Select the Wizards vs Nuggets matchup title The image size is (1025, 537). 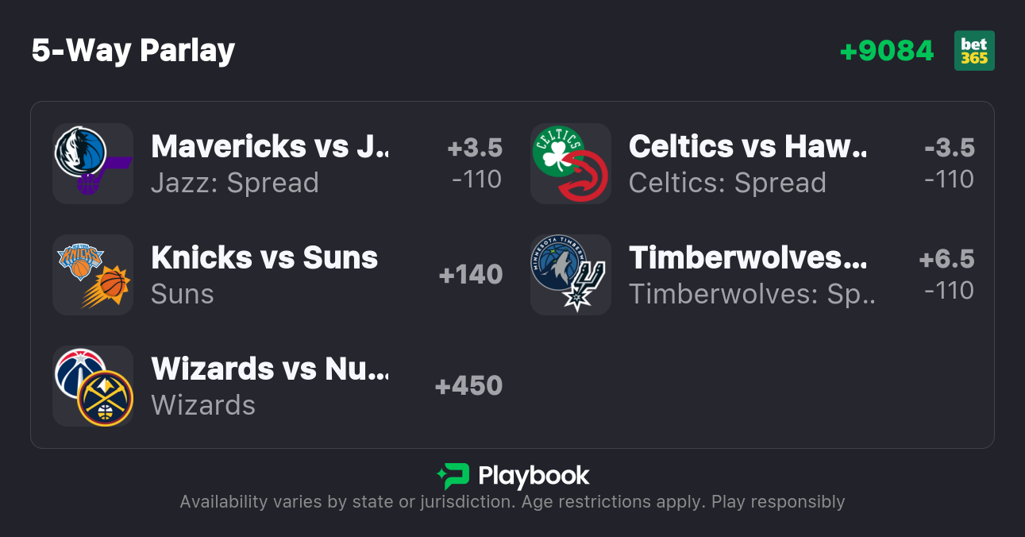click(270, 369)
